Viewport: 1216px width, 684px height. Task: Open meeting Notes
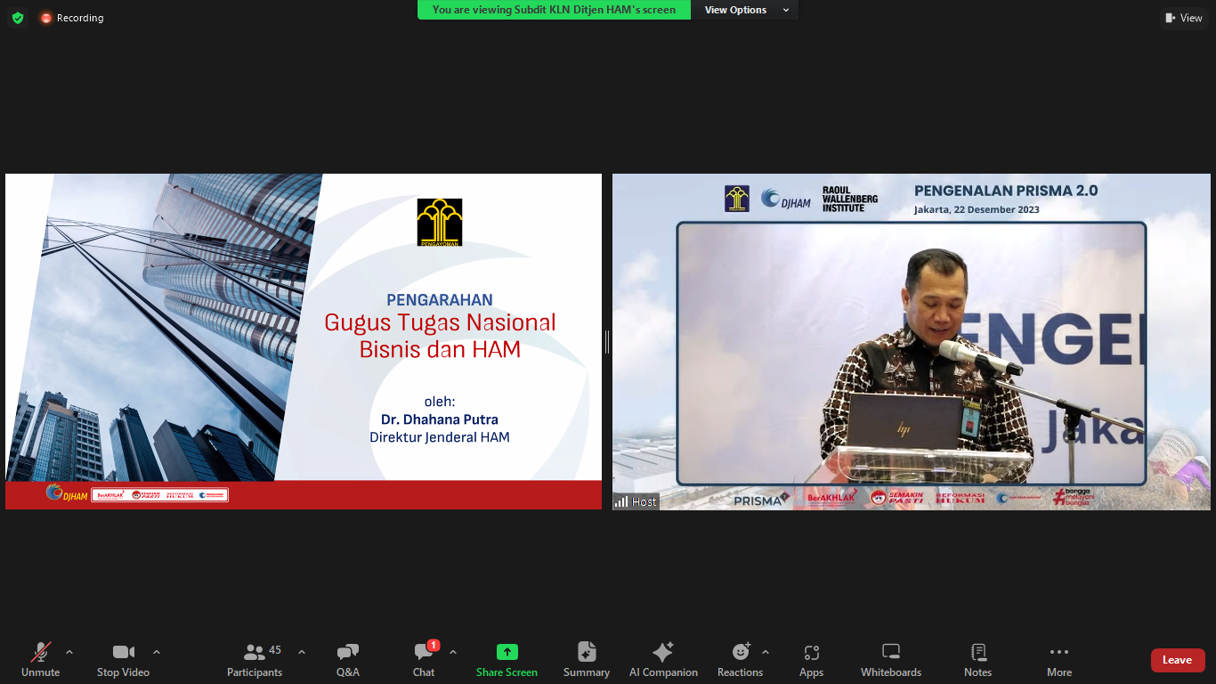tap(977, 659)
